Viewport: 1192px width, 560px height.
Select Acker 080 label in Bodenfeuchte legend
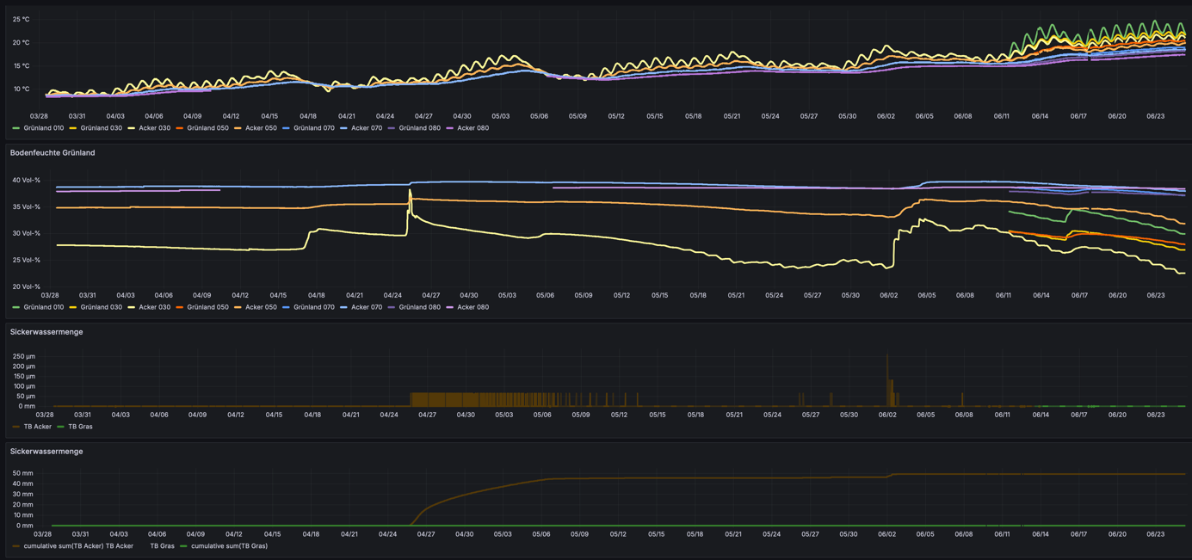click(472, 307)
